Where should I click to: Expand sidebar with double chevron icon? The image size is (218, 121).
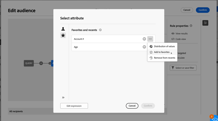(63, 97)
